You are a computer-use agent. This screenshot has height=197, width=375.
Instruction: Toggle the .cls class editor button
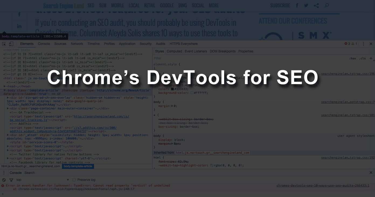point(362,58)
